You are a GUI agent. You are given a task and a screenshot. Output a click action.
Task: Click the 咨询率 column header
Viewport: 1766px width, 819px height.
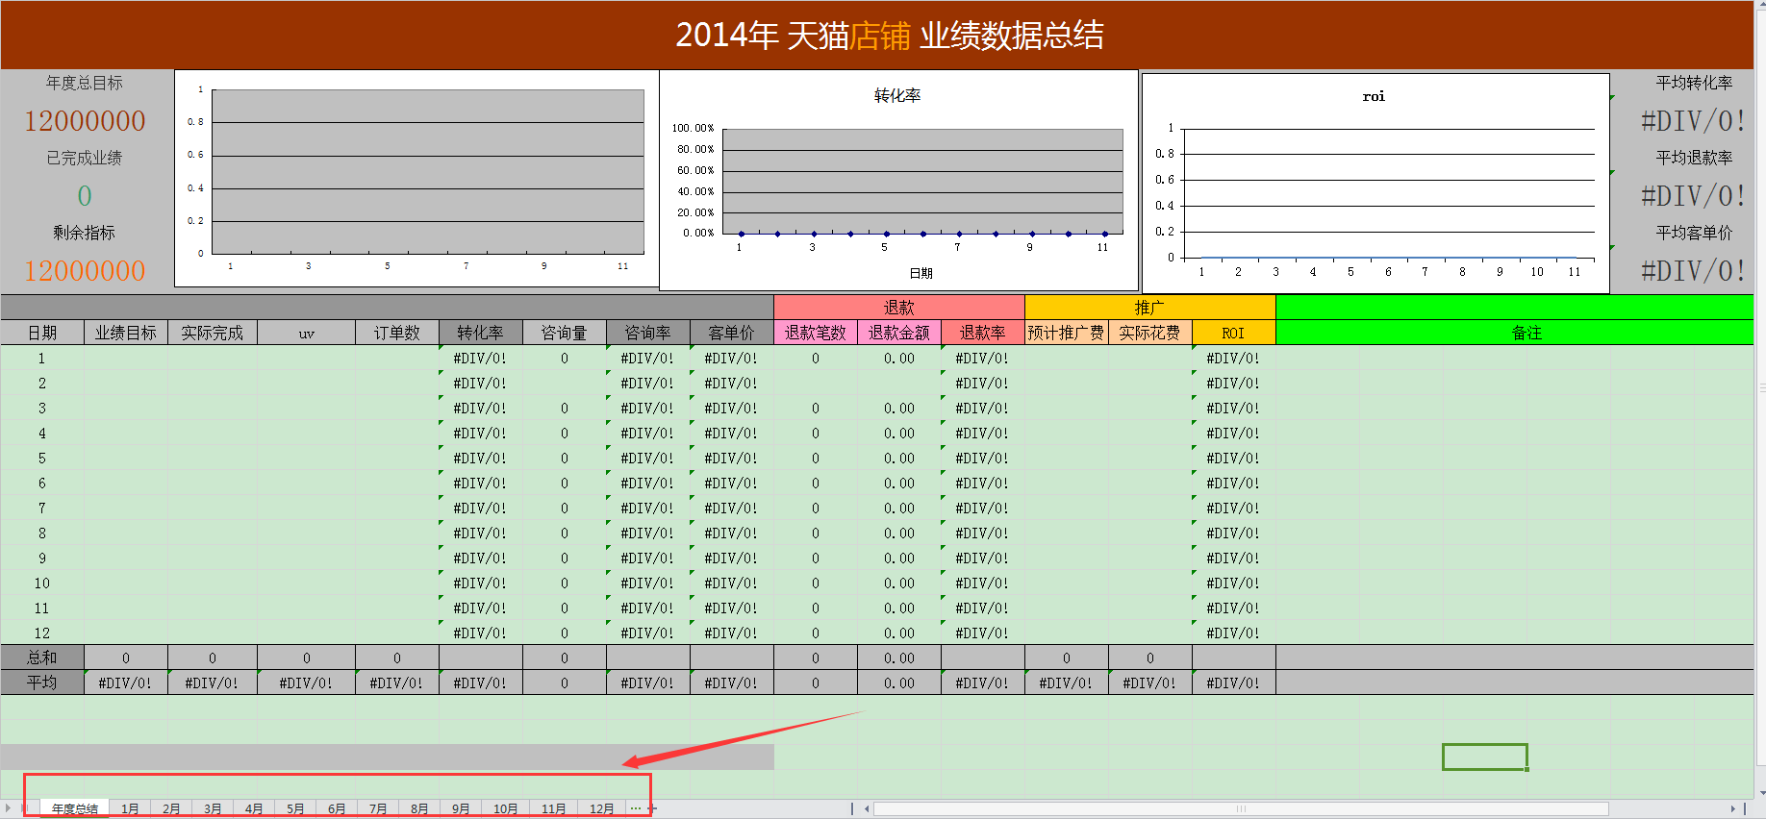[x=648, y=333]
